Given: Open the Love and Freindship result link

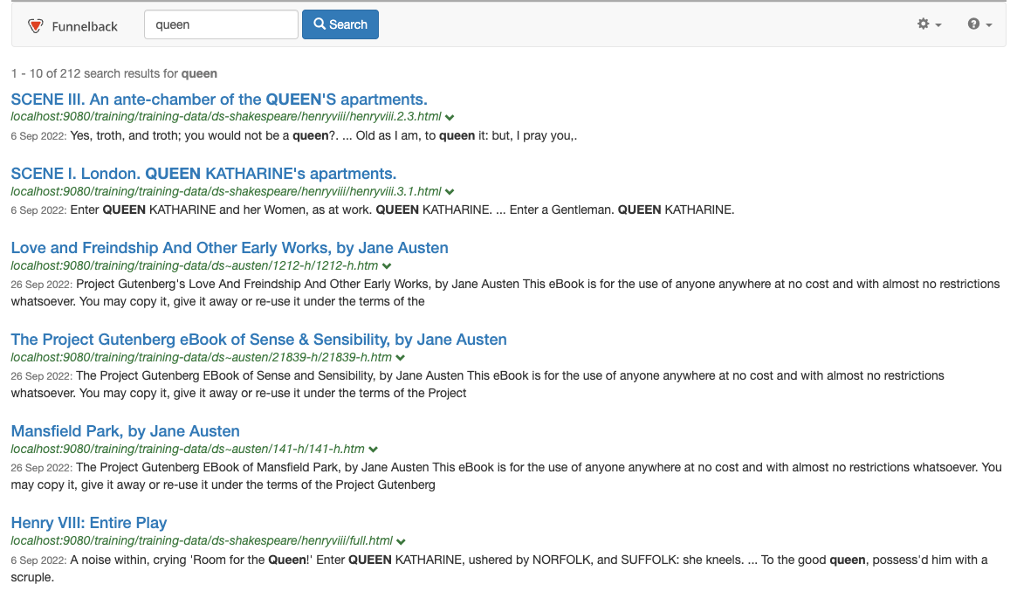Looking at the screenshot, I should tap(230, 248).
